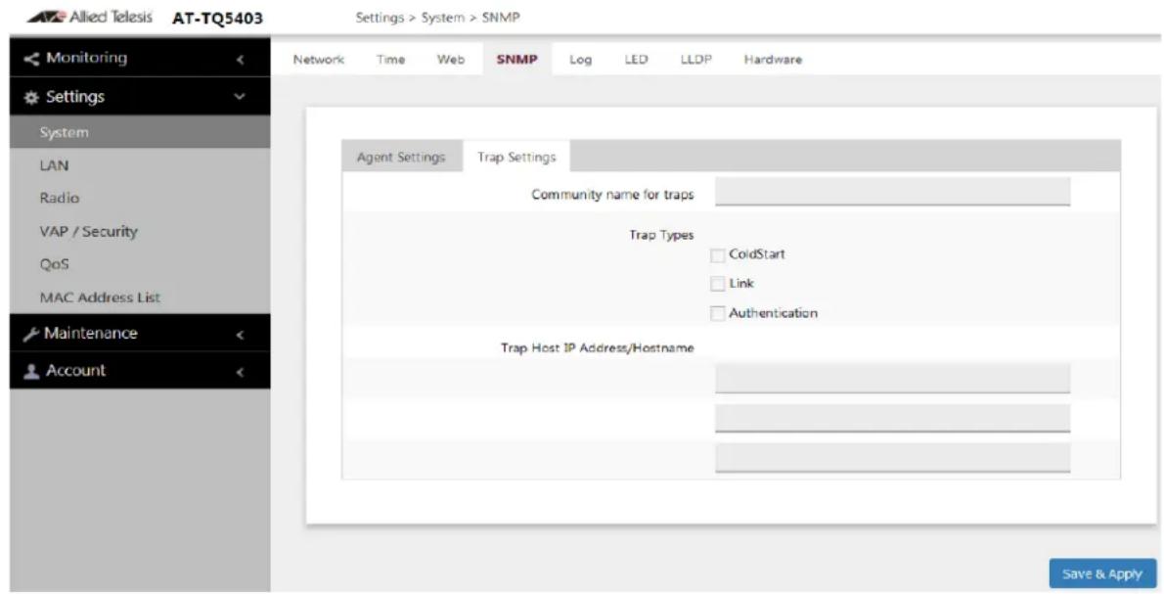Select the Trap Settings sub-tab

click(x=515, y=158)
